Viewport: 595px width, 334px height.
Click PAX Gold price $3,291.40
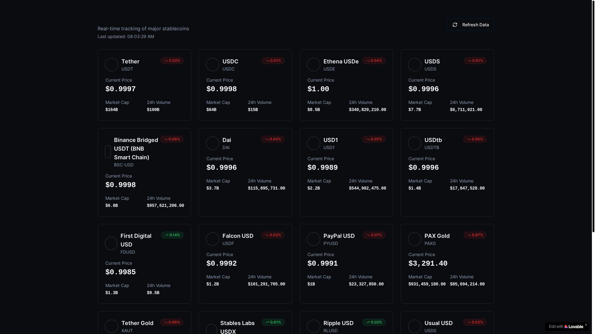click(428, 263)
